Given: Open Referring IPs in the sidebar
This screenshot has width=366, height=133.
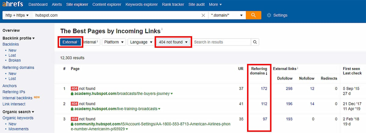Looking at the screenshot, I should tap(14, 92).
